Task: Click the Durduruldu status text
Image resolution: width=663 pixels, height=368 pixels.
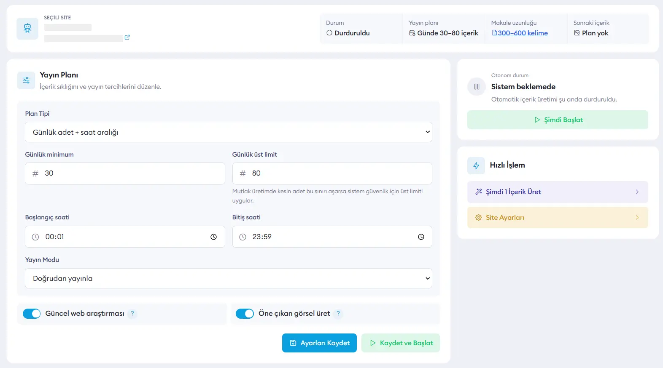Action: click(352, 33)
